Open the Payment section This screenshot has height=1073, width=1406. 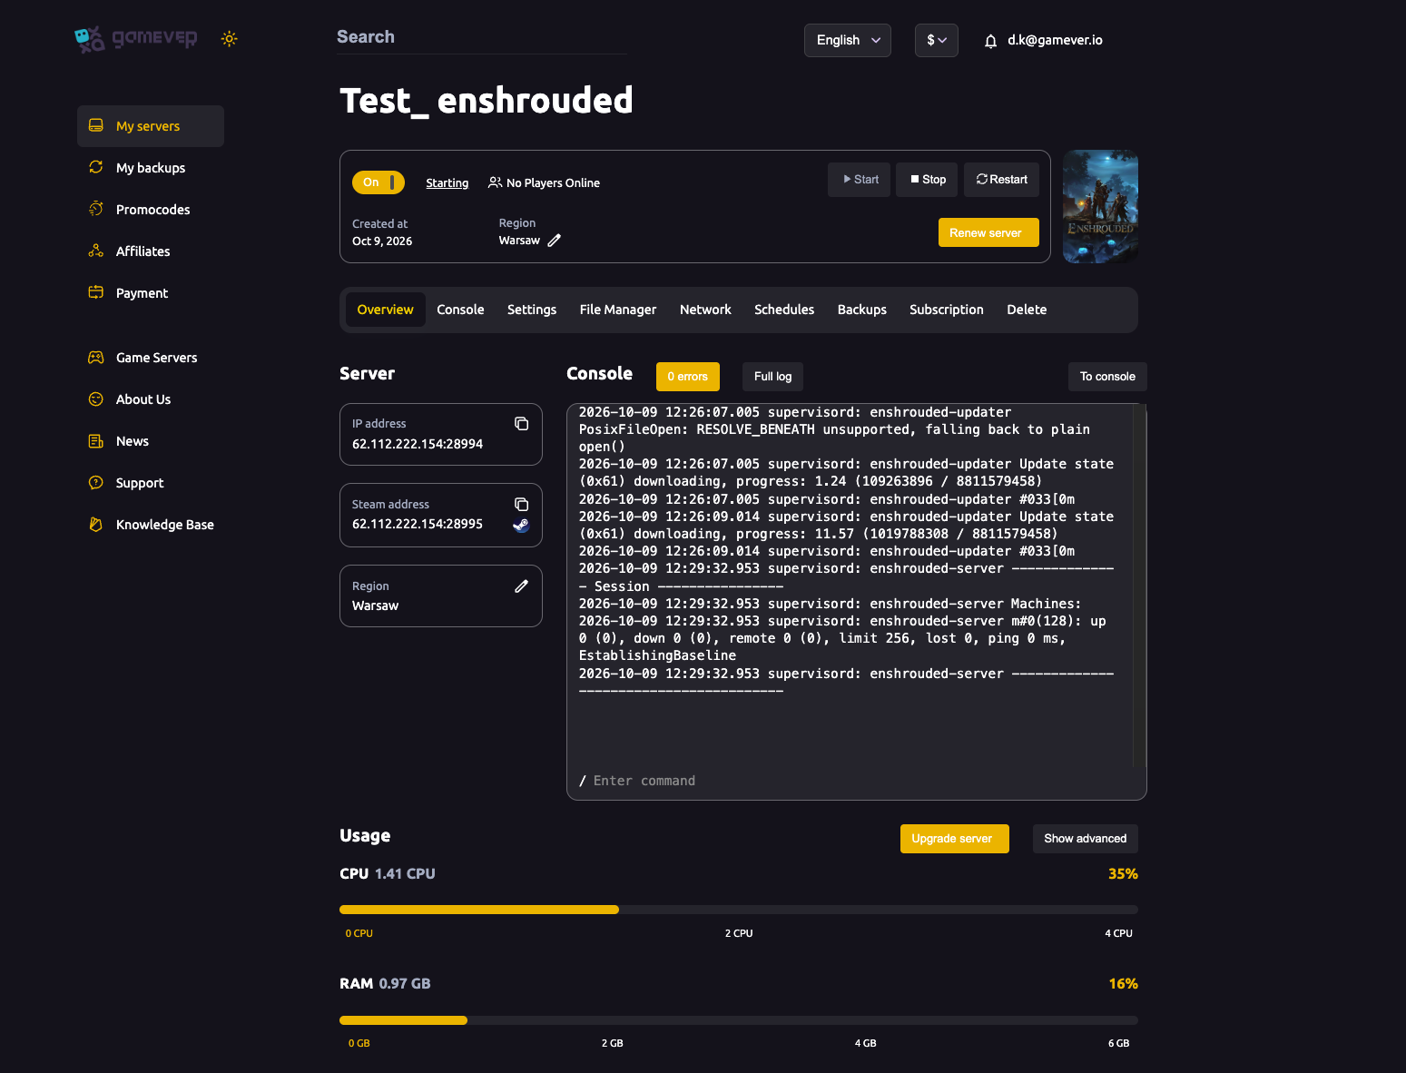point(151,293)
